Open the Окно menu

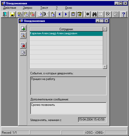(x=69, y=8)
